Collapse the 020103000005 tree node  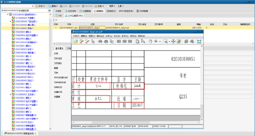tap(8, 14)
